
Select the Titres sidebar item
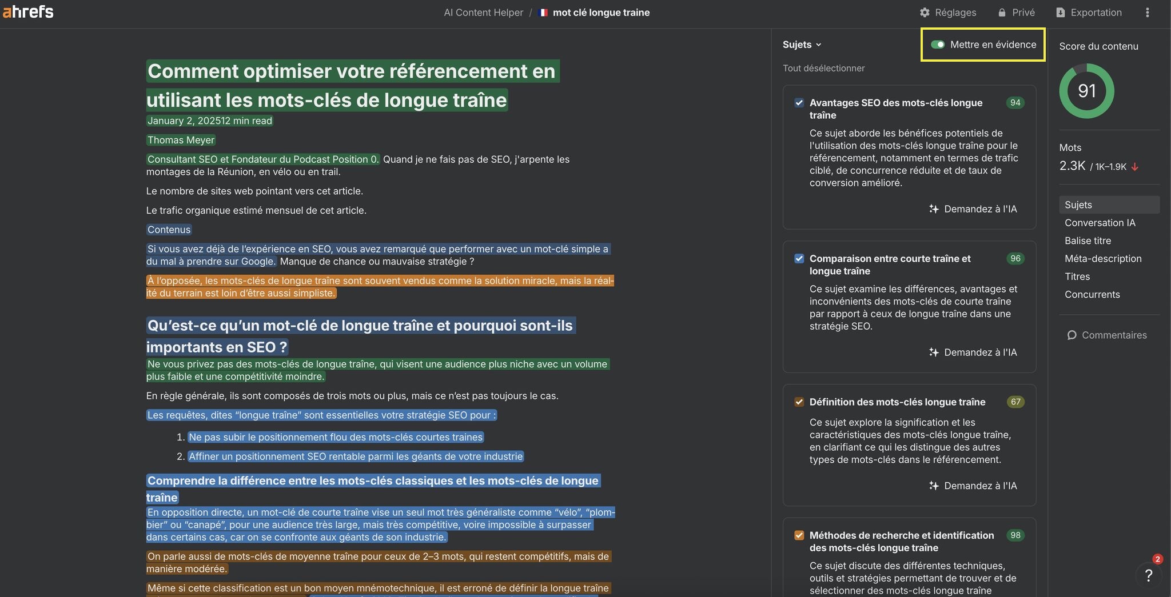[1077, 276]
